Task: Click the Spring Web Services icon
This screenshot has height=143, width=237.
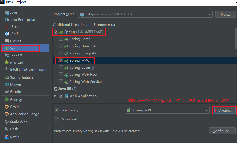Action: [66, 82]
